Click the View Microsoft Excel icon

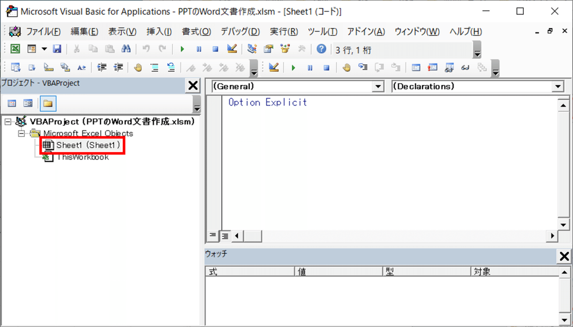tap(15, 49)
